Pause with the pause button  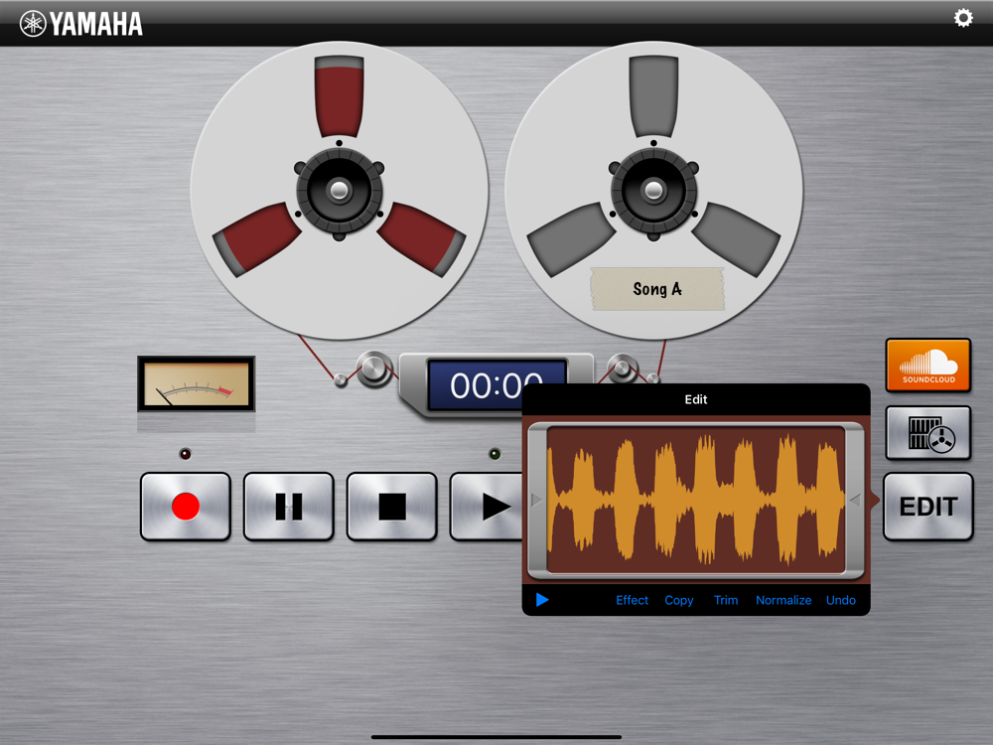pos(289,507)
